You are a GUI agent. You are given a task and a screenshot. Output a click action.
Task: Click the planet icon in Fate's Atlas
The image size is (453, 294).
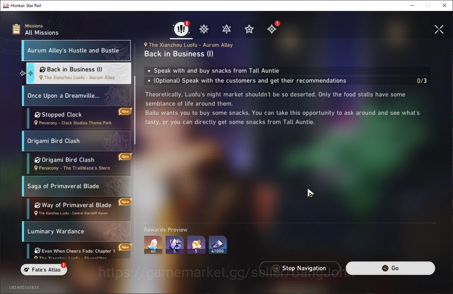tap(26, 270)
